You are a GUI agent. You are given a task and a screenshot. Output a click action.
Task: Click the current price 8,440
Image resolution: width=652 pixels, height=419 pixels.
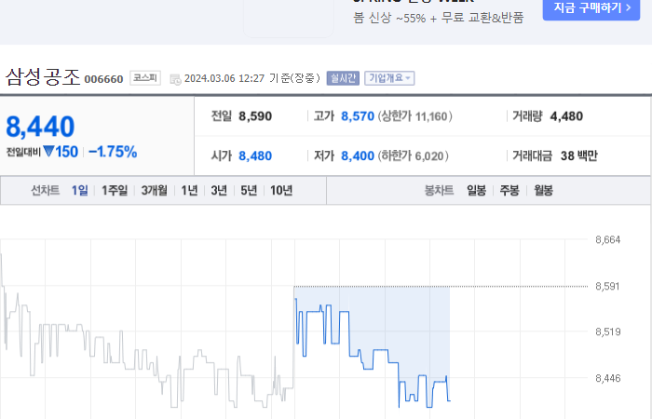tap(40, 127)
